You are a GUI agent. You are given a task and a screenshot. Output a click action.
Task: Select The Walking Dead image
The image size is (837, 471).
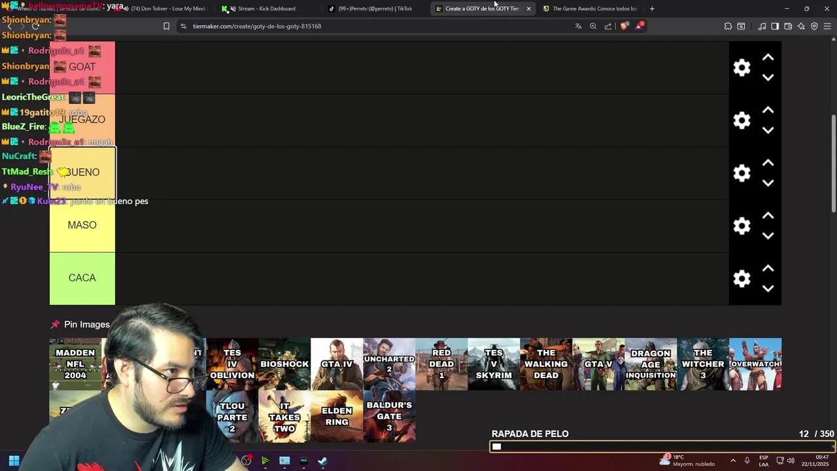coord(546,364)
